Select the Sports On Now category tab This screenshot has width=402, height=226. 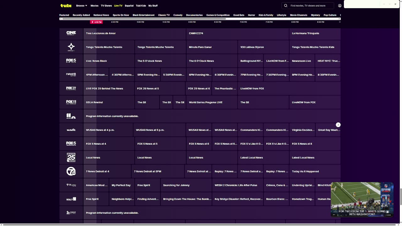tap(121, 15)
